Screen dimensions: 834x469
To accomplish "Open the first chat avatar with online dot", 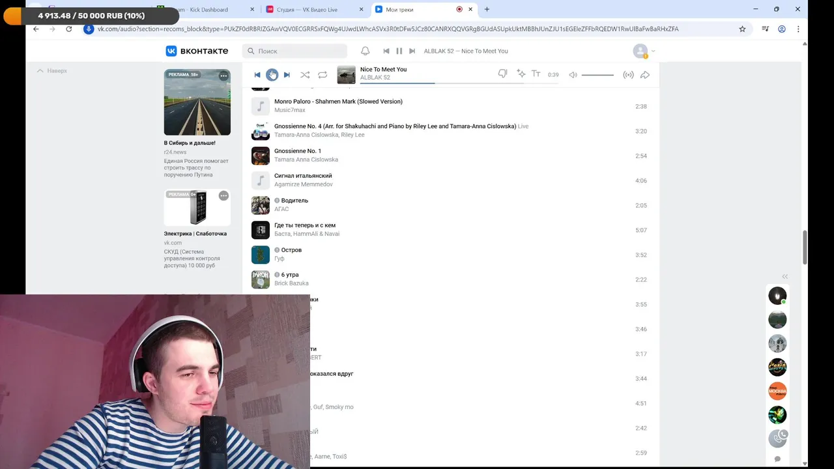I will pos(777,296).
